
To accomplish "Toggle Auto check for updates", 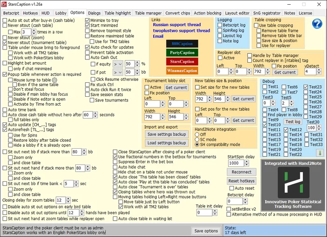I will 87,47.
